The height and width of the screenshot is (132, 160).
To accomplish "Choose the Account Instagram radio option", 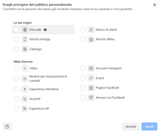I will point(83,68).
